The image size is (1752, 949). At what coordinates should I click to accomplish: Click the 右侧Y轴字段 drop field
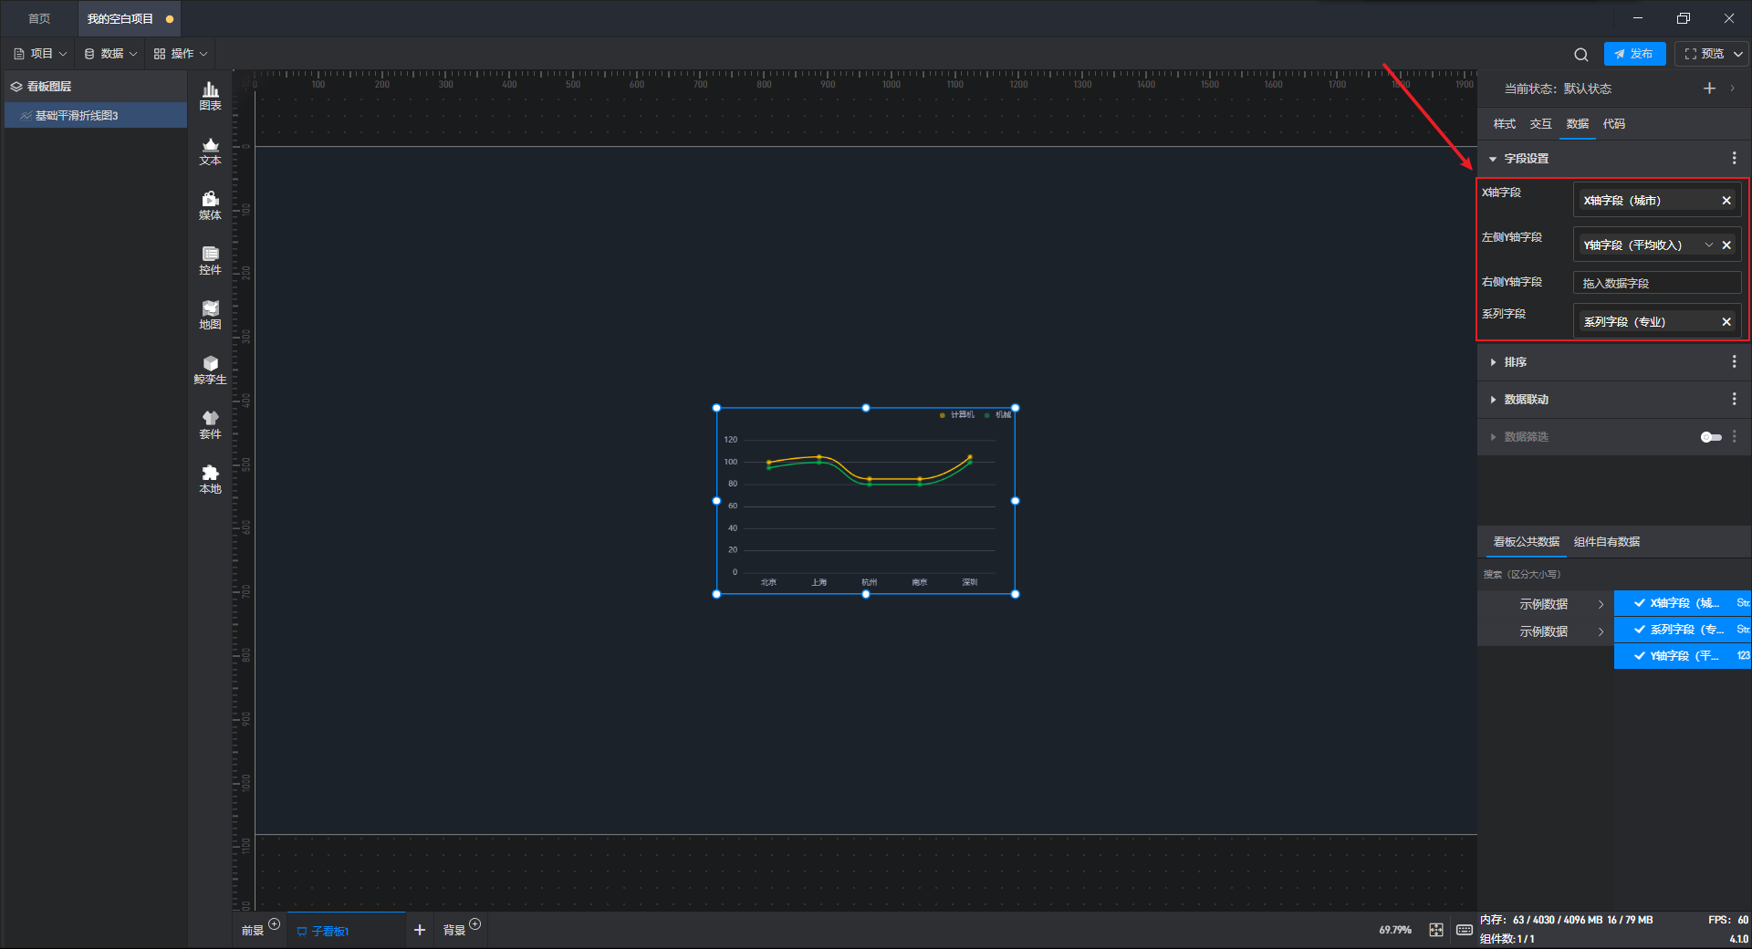tap(1657, 283)
